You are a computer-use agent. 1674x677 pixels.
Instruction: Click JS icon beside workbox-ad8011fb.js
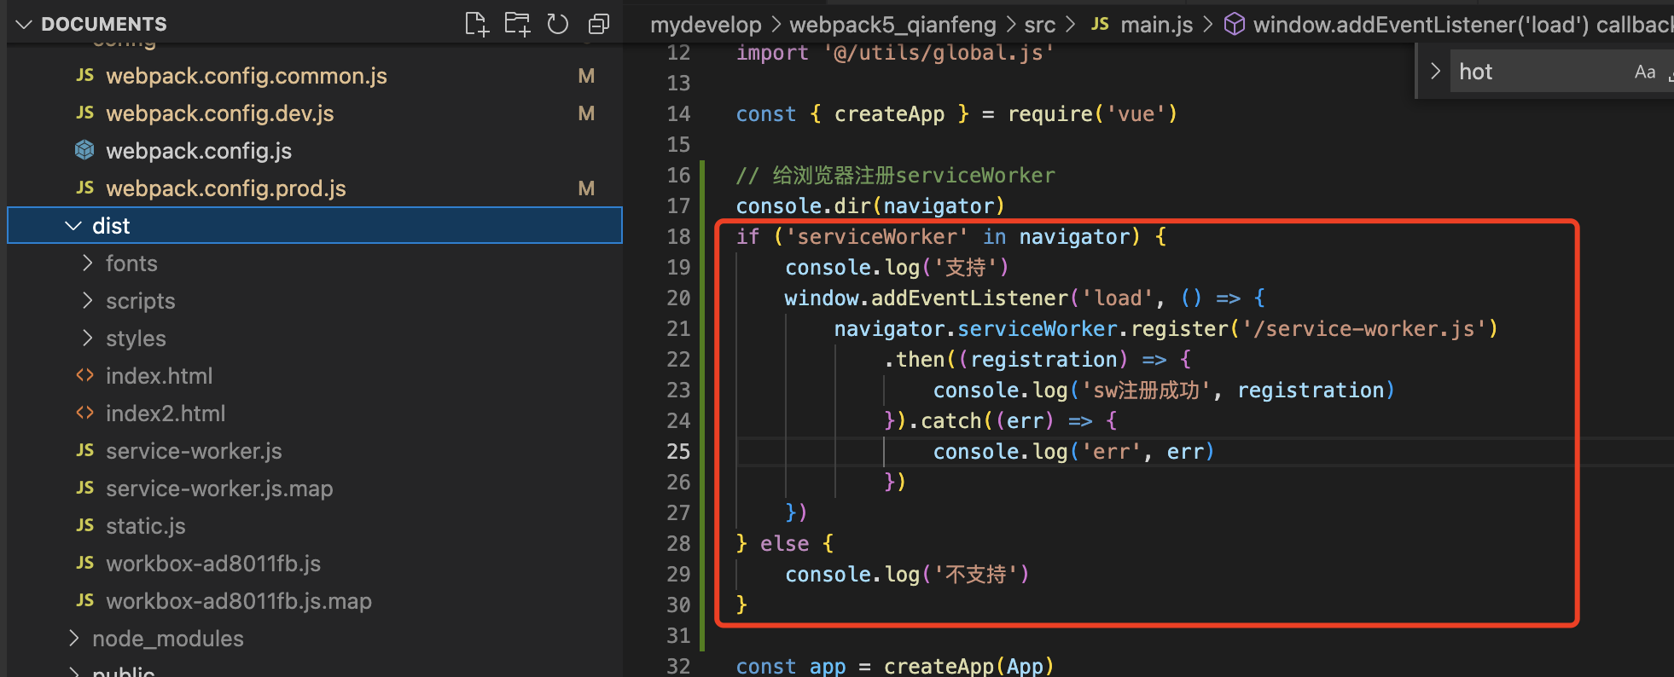[x=84, y=563]
